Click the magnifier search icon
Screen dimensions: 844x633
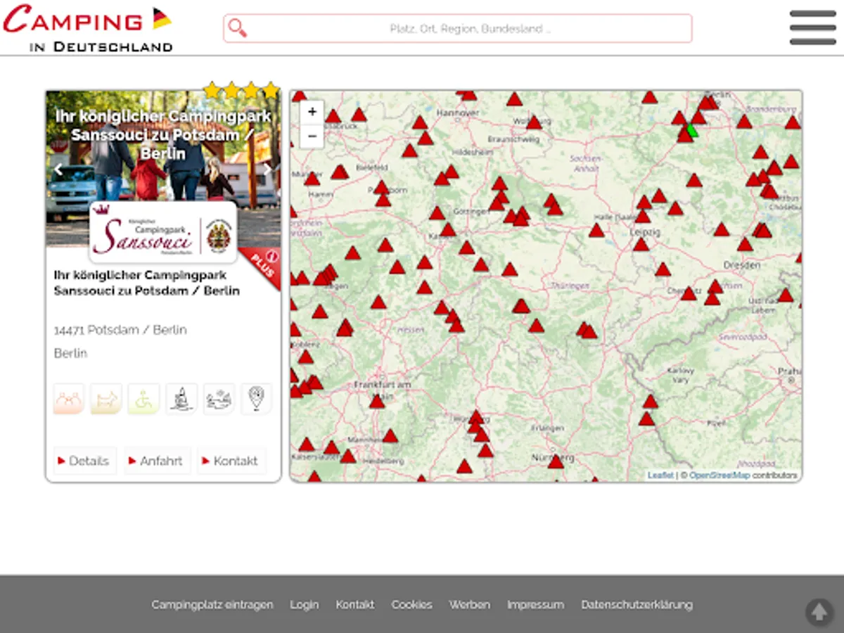tap(238, 28)
